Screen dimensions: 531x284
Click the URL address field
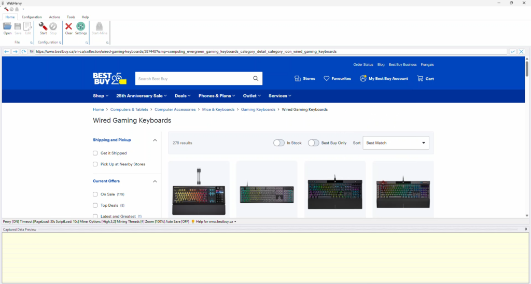tap(271, 51)
